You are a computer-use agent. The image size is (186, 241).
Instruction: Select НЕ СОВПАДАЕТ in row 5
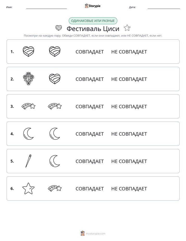[129, 161]
